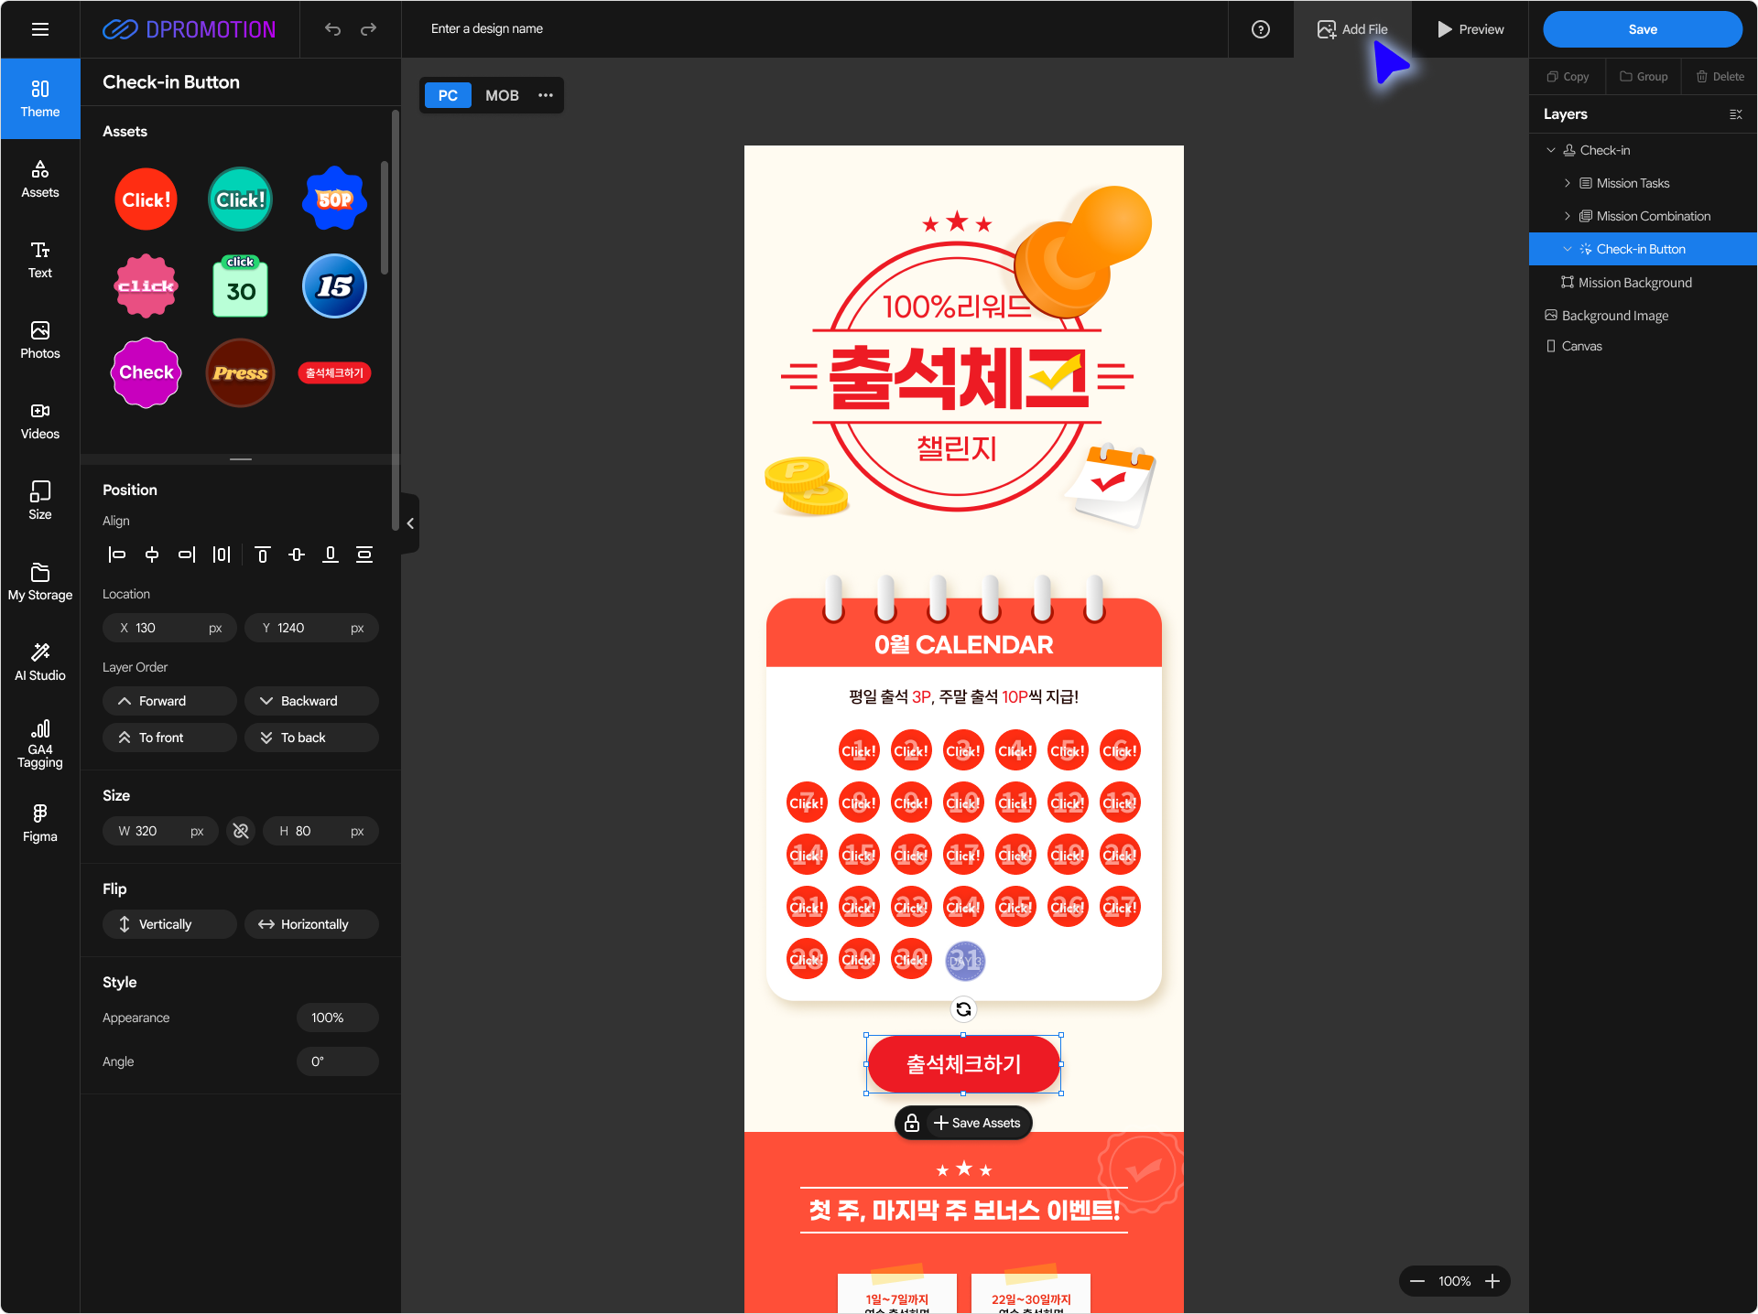Choose the teal Click! circle asset
1758x1314 pixels.
[x=240, y=199]
